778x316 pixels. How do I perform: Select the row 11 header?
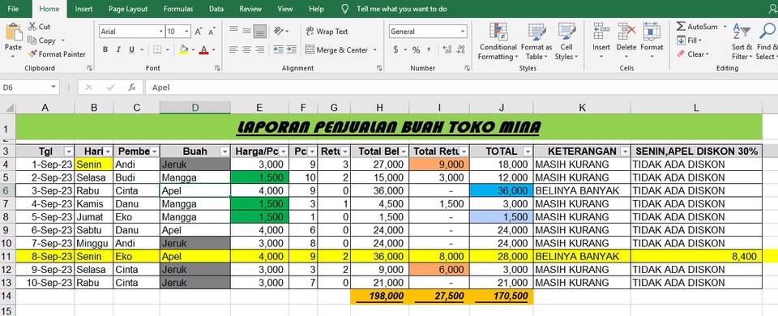pos(7,257)
